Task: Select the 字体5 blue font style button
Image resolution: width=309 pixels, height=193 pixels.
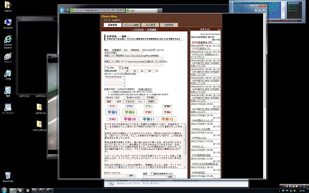Action: [x=112, y=112]
